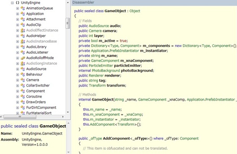
Task: Click the m_components field name
Action: coord(156,46)
